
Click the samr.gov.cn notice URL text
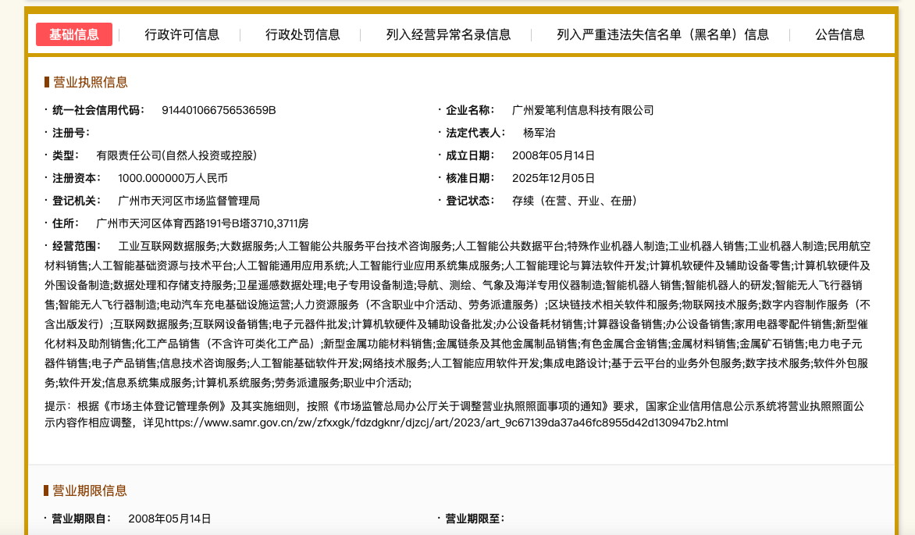pos(447,423)
